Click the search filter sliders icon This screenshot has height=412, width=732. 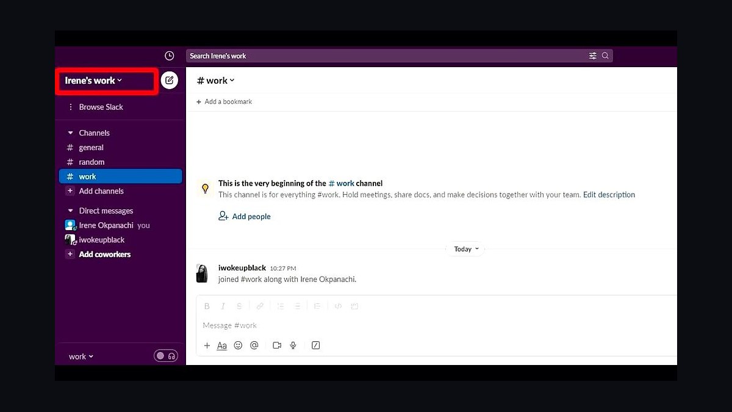pyautogui.click(x=593, y=56)
